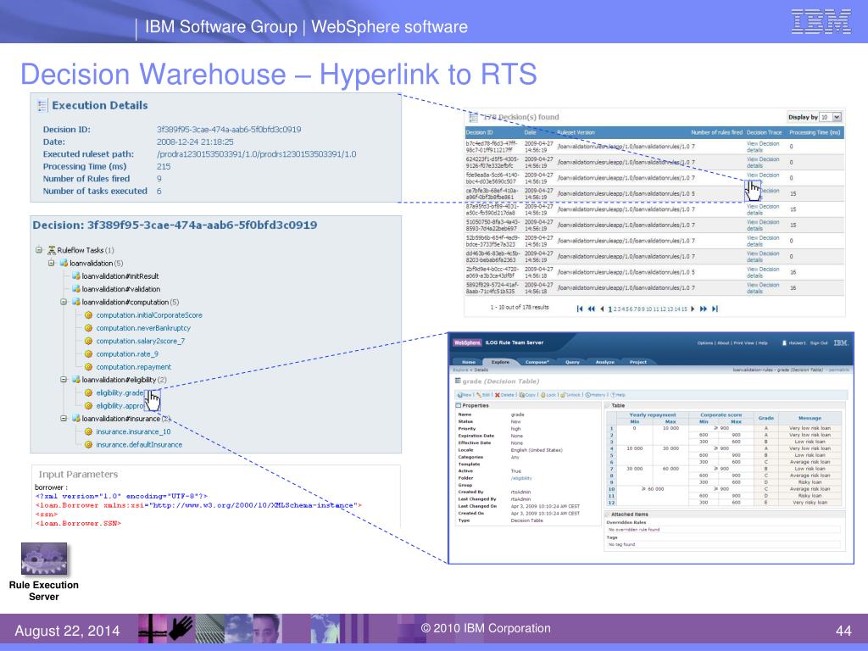Collapse the loanvalidation (5) node
Image resolution: width=868 pixels, height=651 pixels.
tap(52, 263)
